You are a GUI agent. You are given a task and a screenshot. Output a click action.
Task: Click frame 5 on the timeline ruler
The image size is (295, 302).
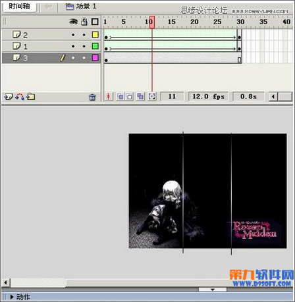coord(124,22)
